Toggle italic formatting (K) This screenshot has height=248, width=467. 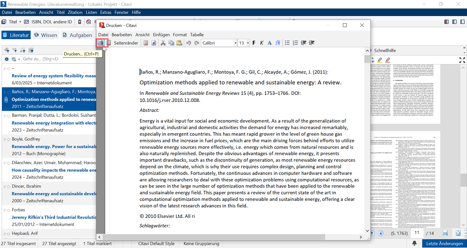262,43
